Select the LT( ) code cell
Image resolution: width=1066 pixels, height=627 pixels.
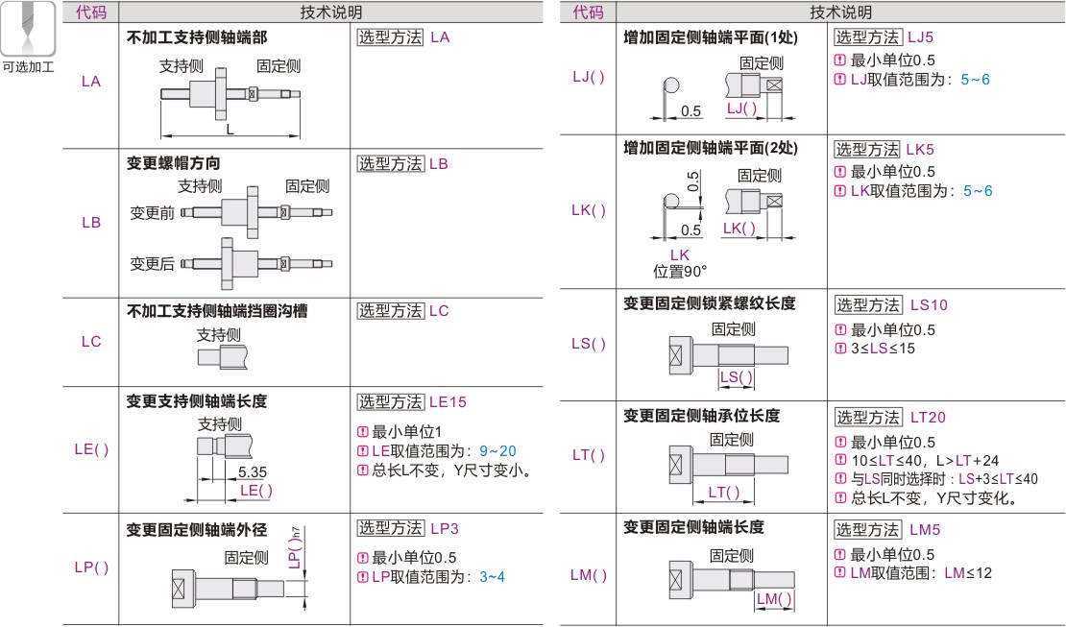click(588, 455)
